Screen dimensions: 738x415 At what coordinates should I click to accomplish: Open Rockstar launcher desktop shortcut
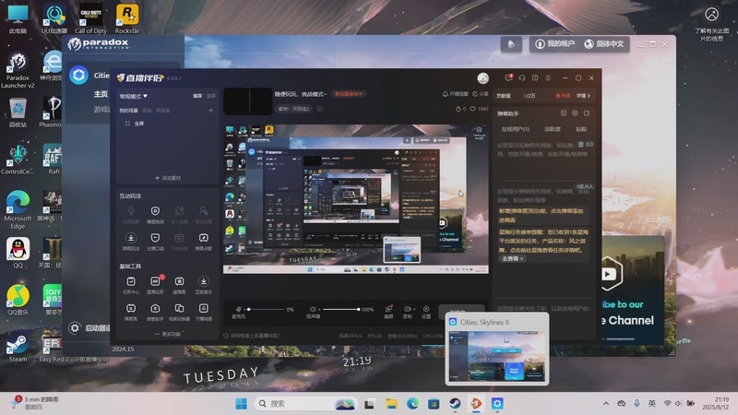(x=127, y=18)
